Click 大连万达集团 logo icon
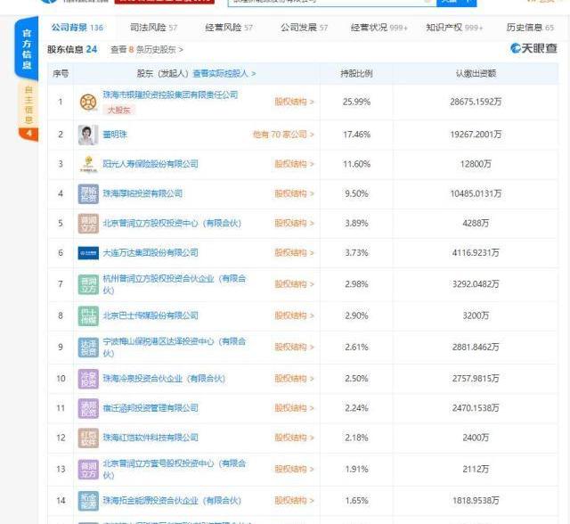This screenshot has width=570, height=524. coord(88,253)
